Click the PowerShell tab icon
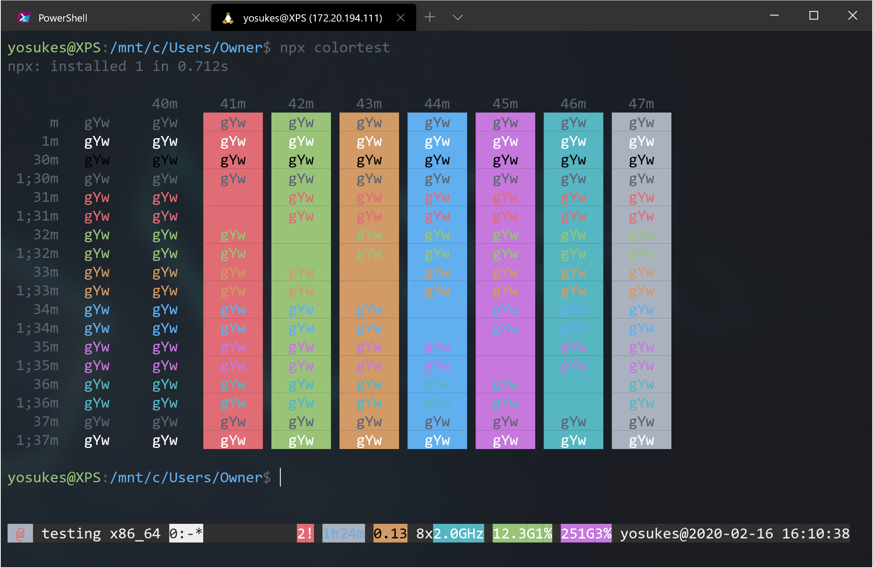The height and width of the screenshot is (568, 873). (x=24, y=18)
